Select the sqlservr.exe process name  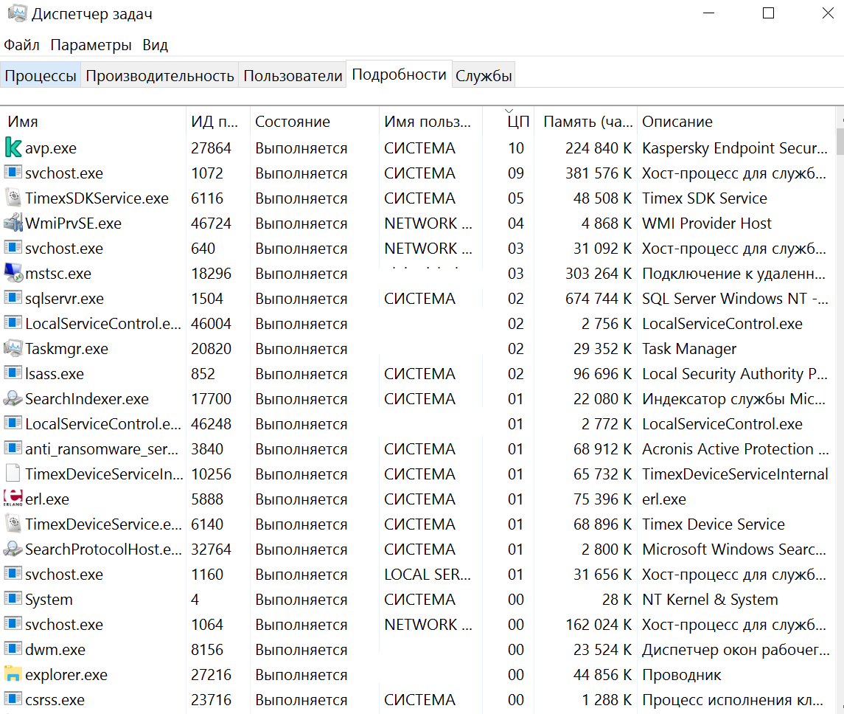pyautogui.click(x=65, y=298)
